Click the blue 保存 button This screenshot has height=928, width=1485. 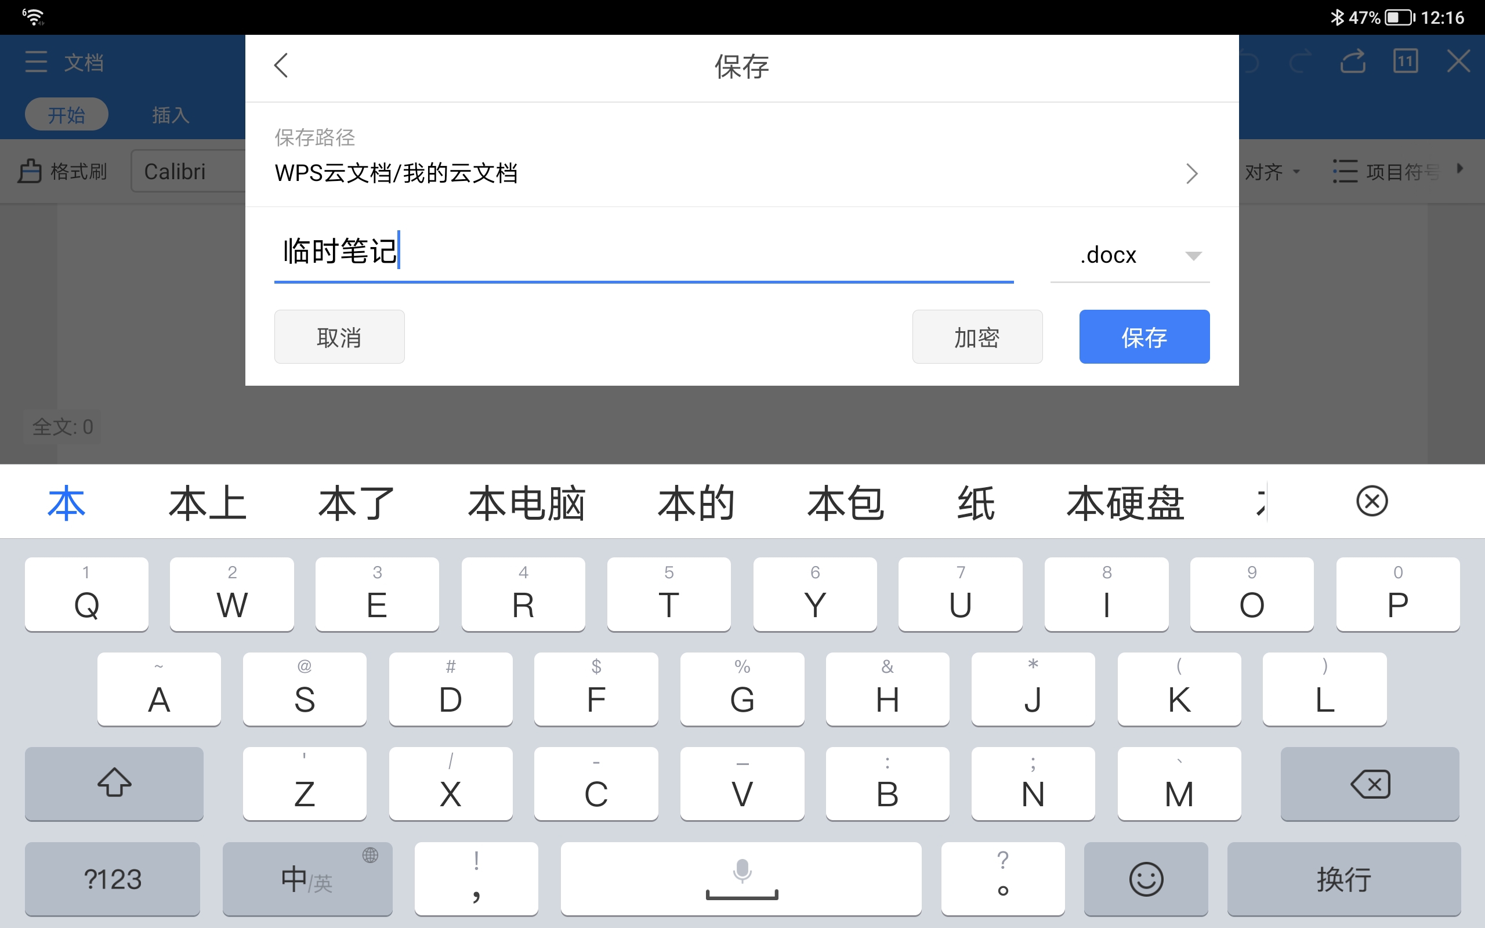[x=1144, y=337]
